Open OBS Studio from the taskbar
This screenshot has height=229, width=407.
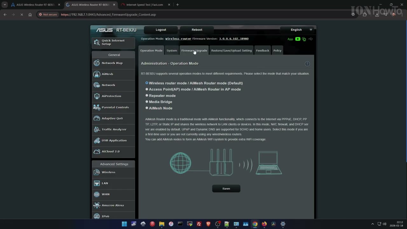[x=218, y=224]
